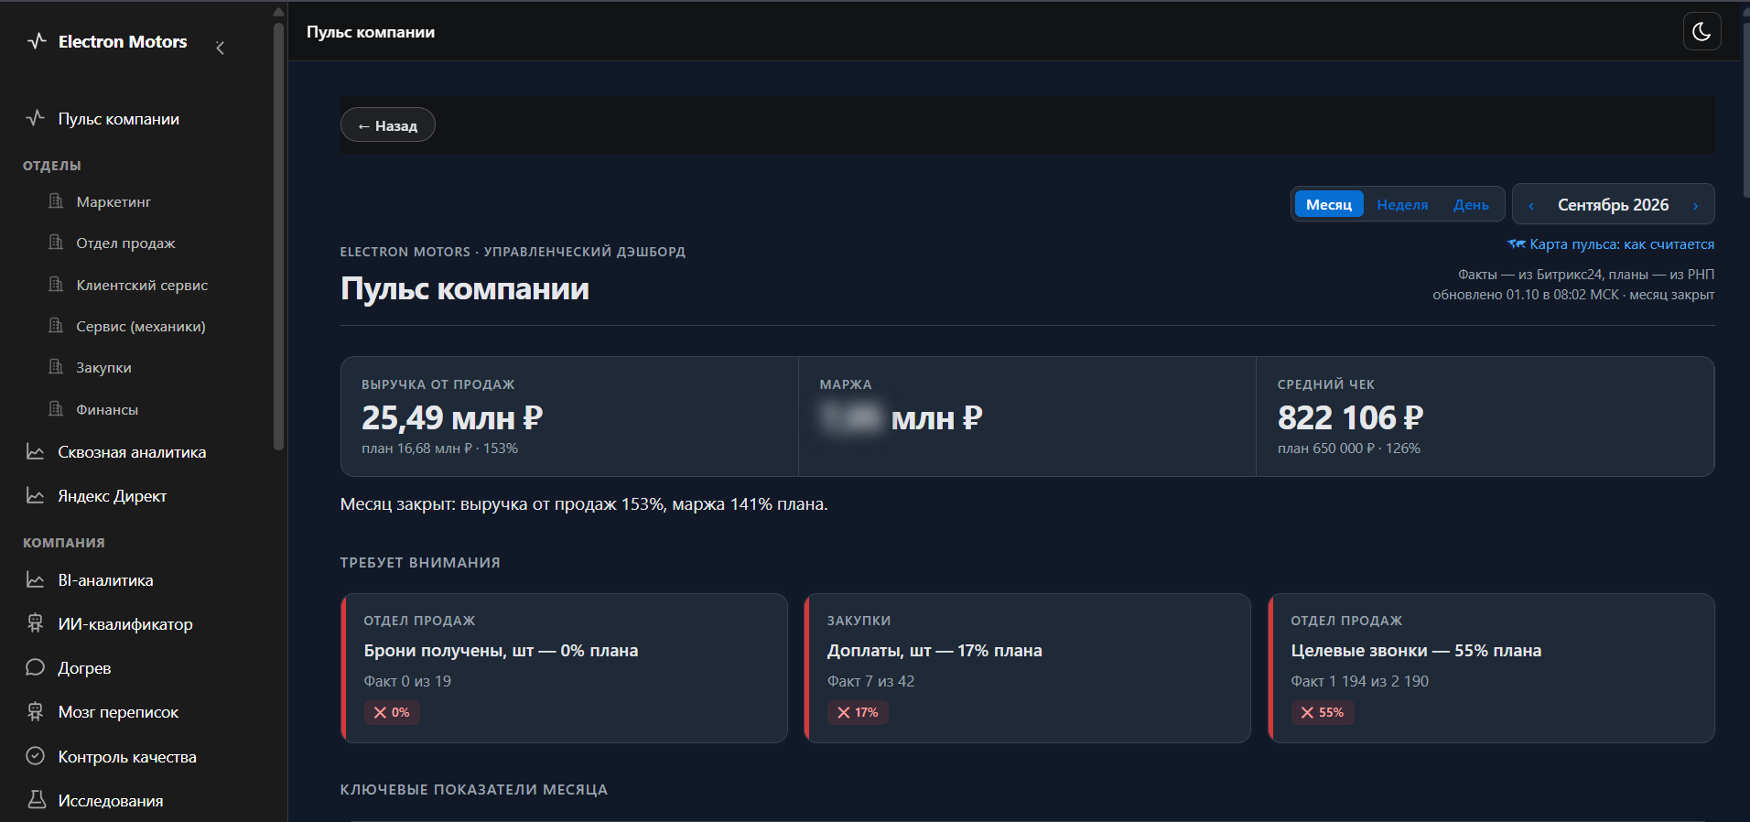Screen dimensions: 1750x822
Task: Select the Месяц period tab
Action: (x=1329, y=204)
